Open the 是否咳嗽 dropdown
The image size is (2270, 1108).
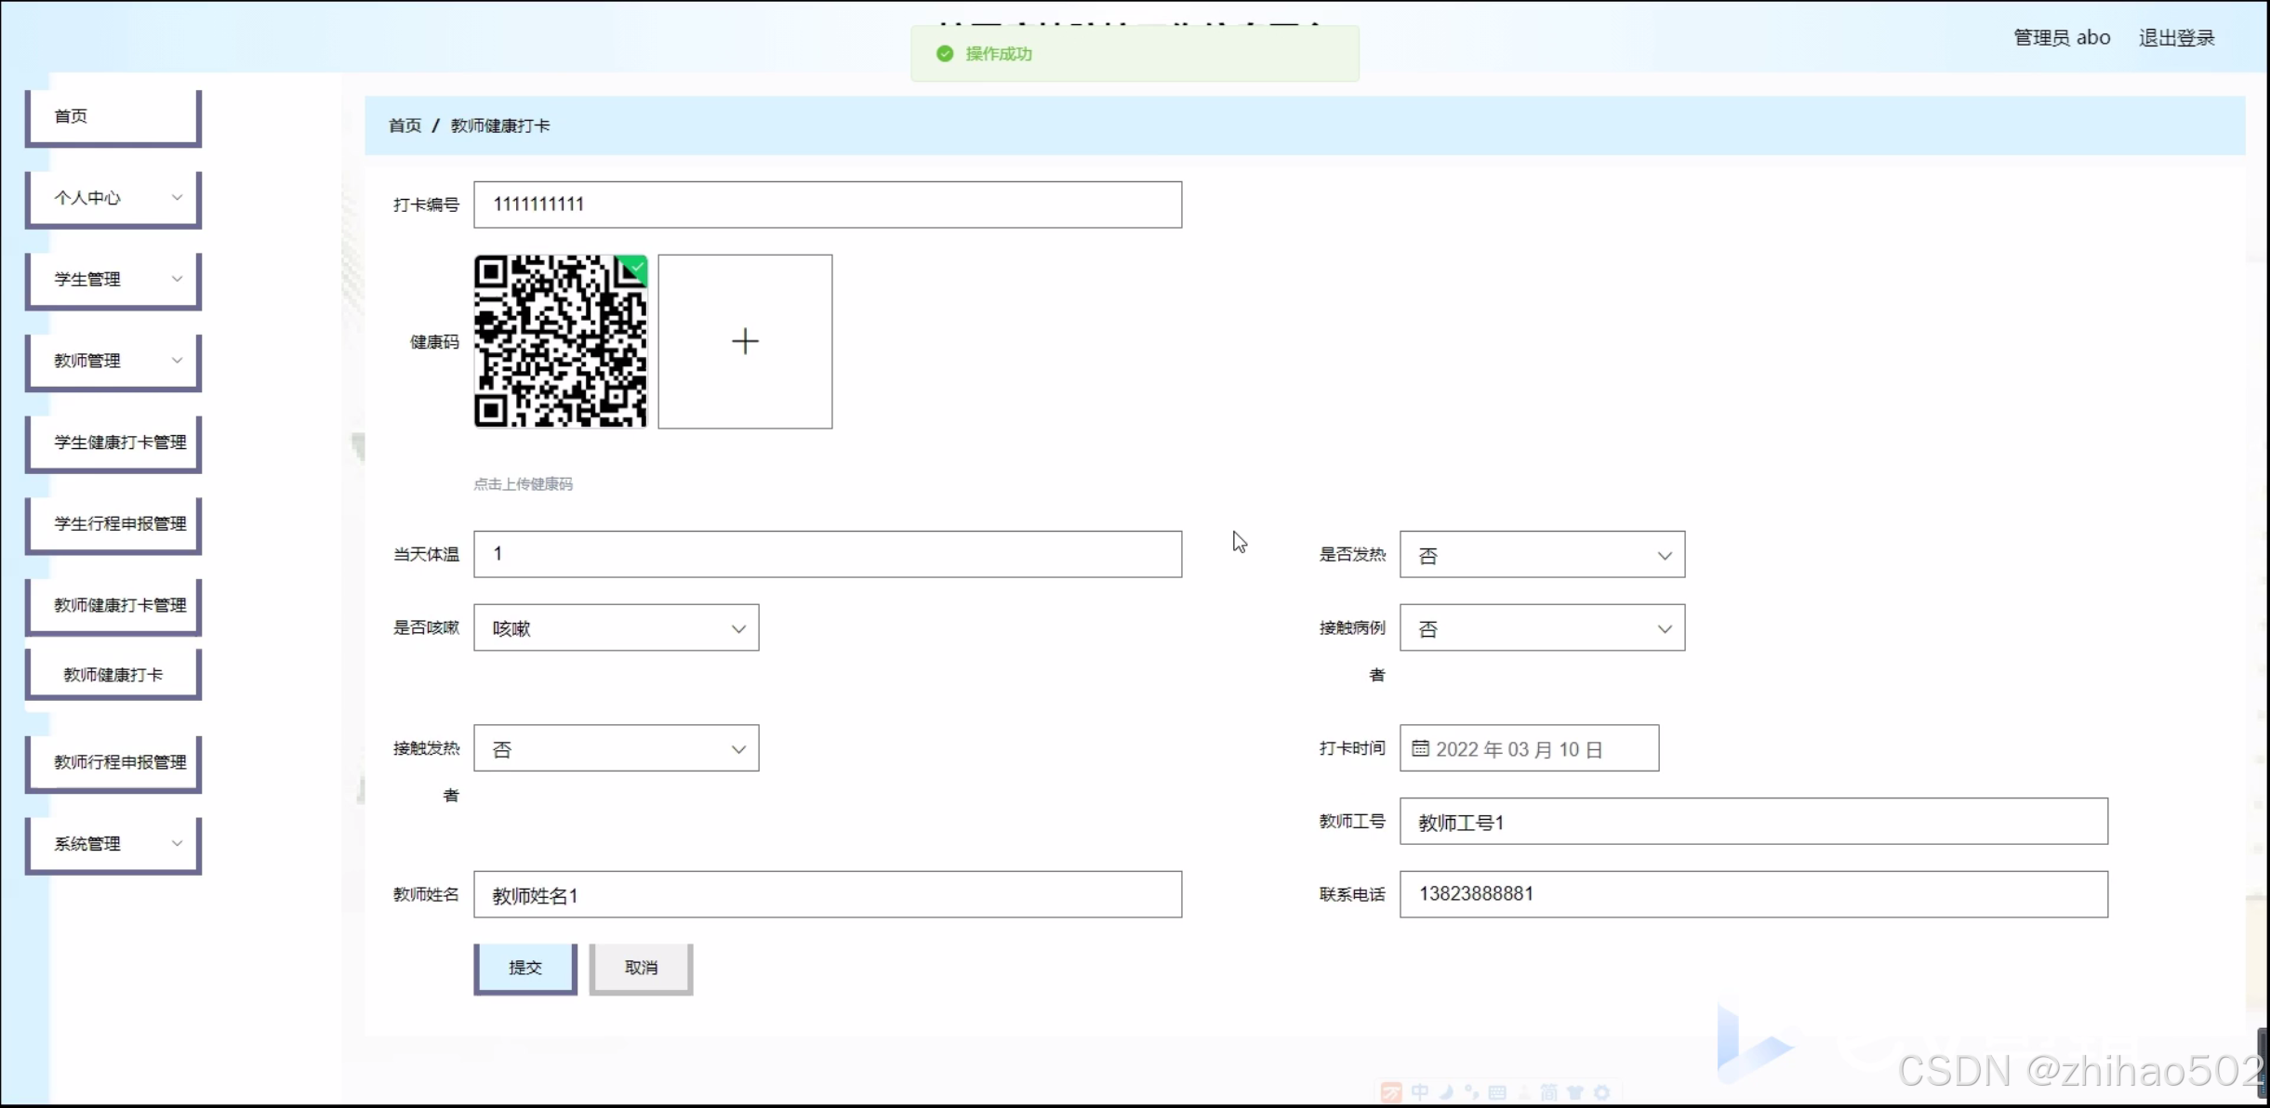click(x=616, y=628)
